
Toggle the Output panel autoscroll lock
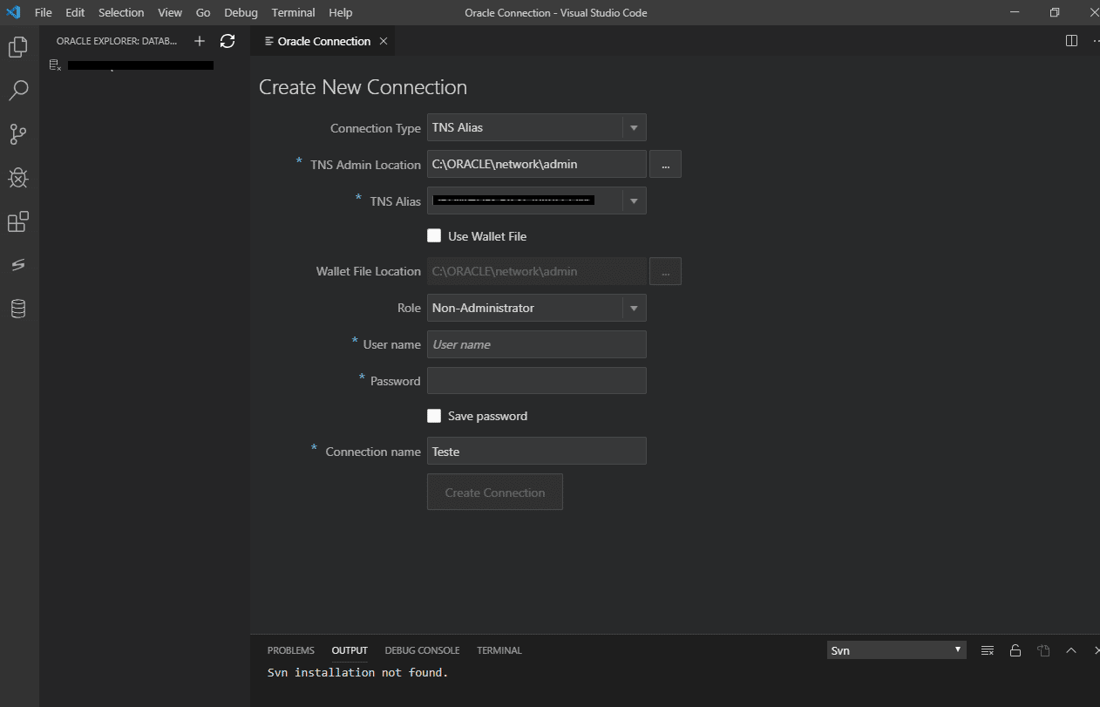[1015, 649]
